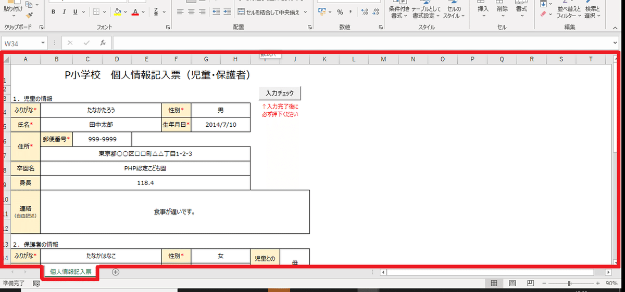The width and height of the screenshot is (625, 292).
Task: Zoom in with the plus button
Action: 597,283
